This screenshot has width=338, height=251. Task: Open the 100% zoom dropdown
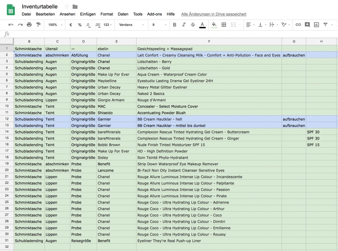(55, 25)
